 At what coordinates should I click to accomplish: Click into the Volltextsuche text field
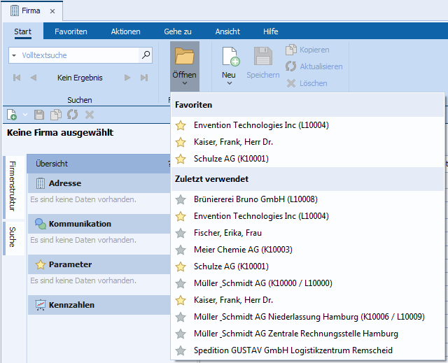coord(77,55)
